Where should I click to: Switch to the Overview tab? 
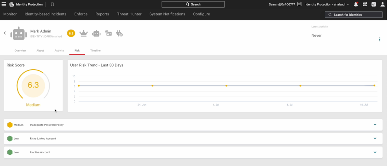click(20, 50)
